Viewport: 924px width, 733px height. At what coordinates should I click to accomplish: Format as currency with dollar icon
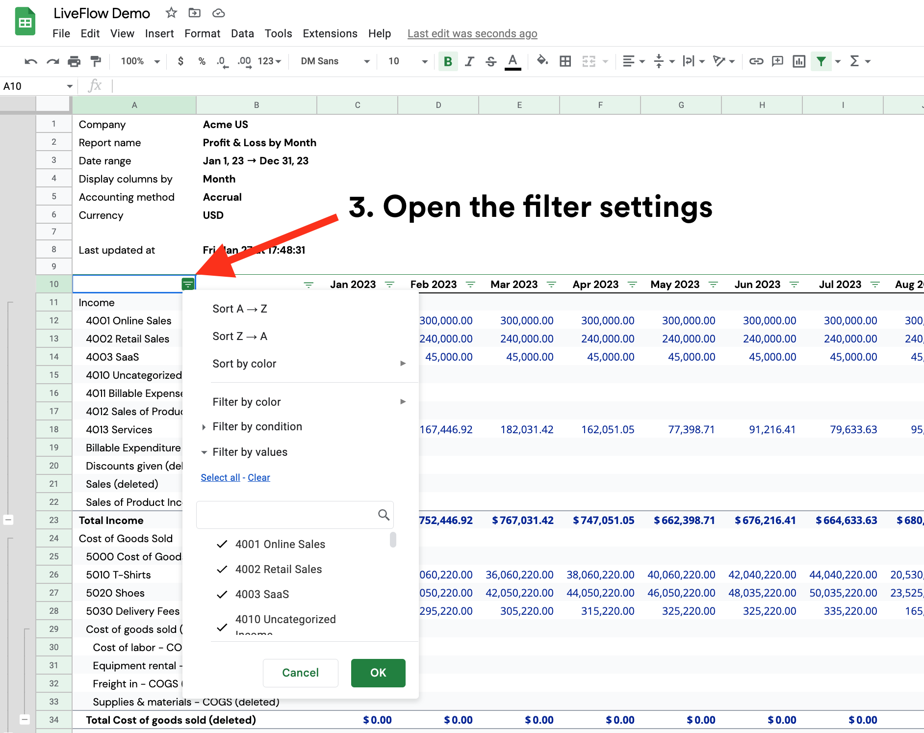pyautogui.click(x=180, y=61)
